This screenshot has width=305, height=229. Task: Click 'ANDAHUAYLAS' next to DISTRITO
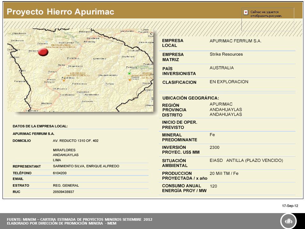[226, 114]
